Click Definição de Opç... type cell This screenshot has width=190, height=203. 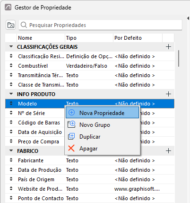pos(89,56)
